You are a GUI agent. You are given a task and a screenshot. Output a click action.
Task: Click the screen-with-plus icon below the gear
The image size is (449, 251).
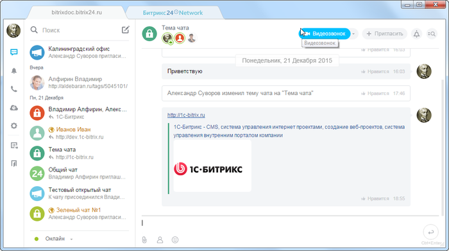pos(13,146)
